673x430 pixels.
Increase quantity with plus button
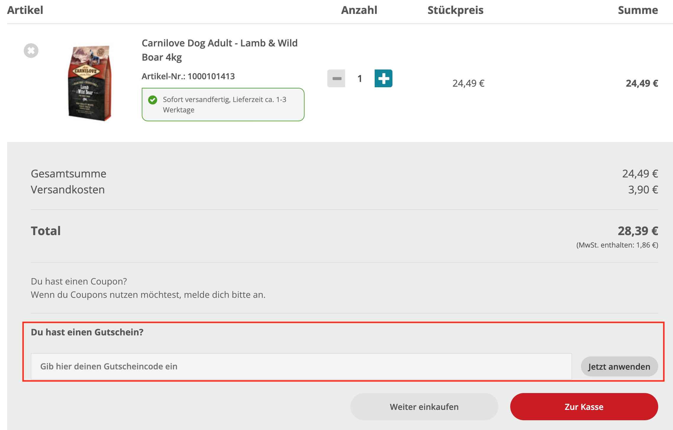383,78
